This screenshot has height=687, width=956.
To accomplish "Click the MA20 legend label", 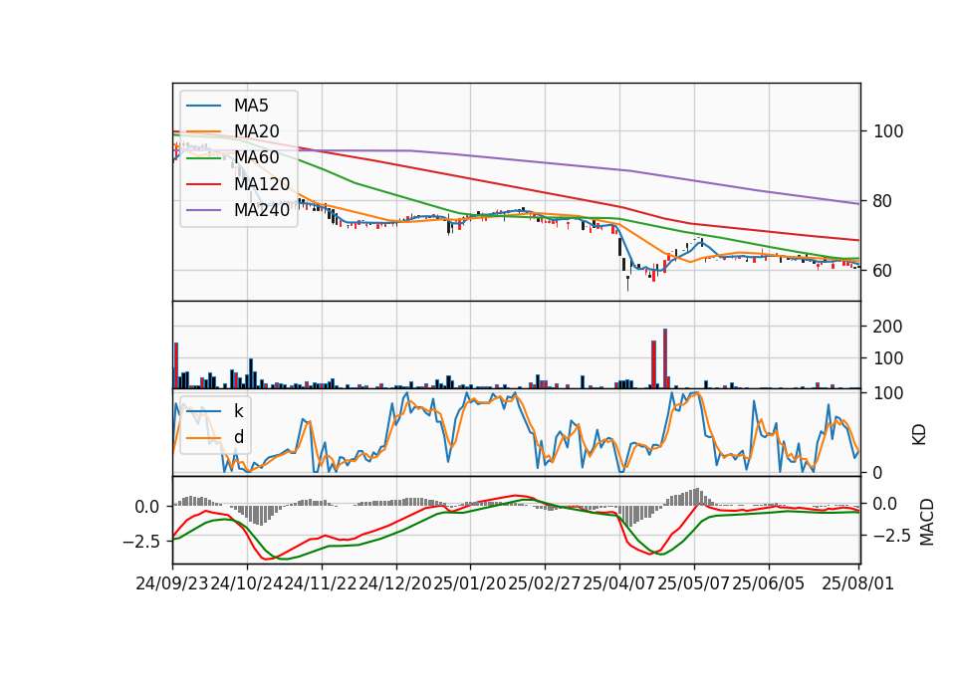I will click(256, 131).
